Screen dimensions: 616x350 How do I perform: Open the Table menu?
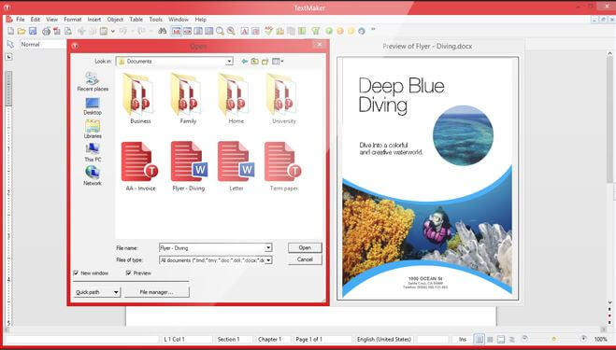(136, 20)
